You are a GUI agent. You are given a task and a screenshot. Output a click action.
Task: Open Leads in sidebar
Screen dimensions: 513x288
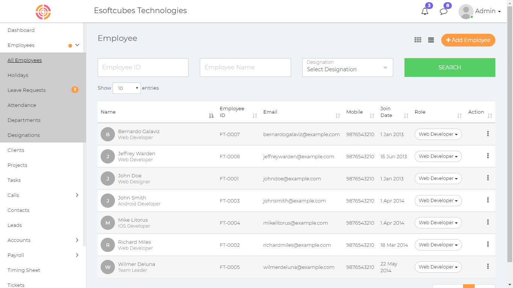coord(15,225)
